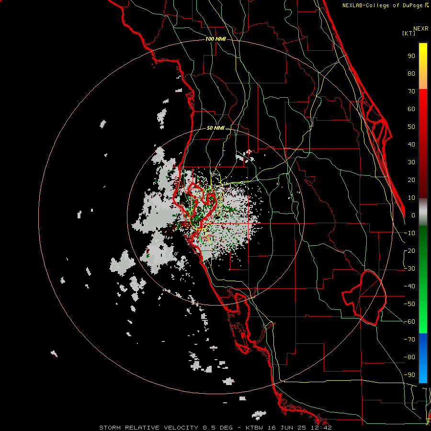Screen dimensions: 431x431
Task: Click the -90 scale value
Action: (409, 375)
